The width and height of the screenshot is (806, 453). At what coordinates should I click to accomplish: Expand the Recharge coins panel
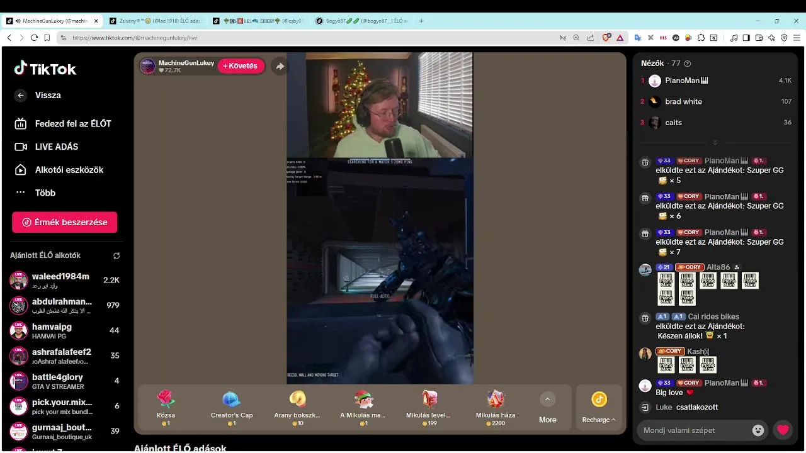pyautogui.click(x=599, y=408)
